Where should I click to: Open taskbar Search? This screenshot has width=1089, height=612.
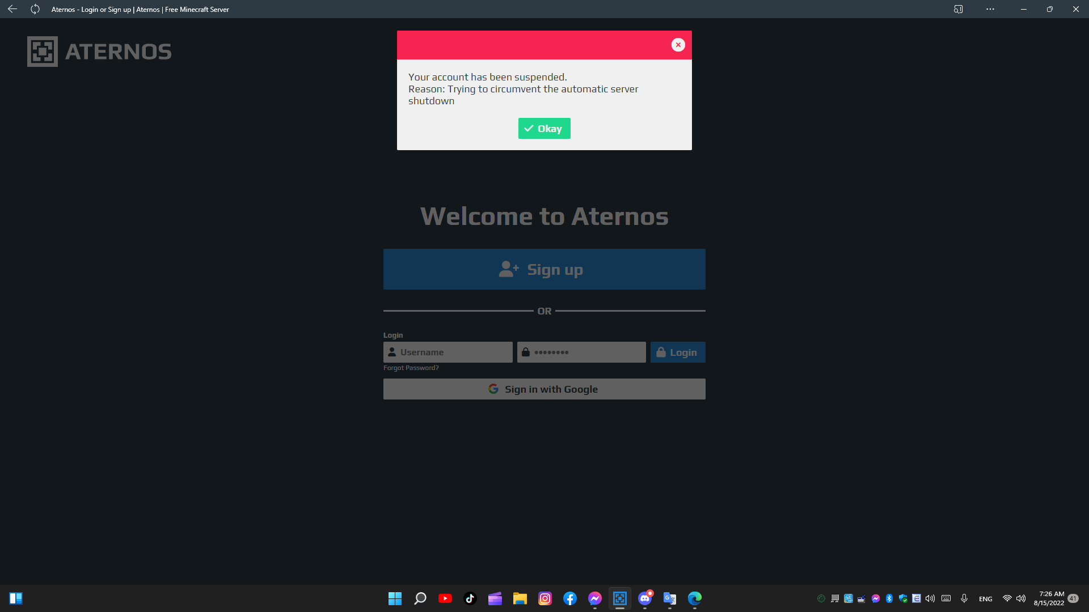(x=420, y=598)
